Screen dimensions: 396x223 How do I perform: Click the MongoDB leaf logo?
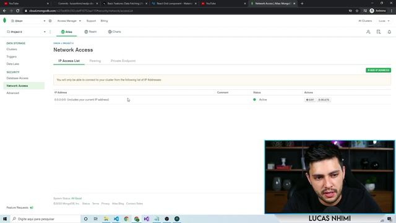click(4, 20)
